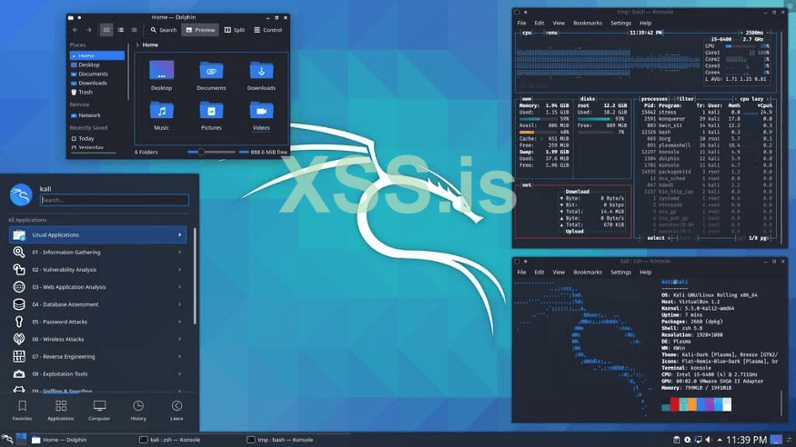Open the Control menu in Dolphin

[268, 30]
